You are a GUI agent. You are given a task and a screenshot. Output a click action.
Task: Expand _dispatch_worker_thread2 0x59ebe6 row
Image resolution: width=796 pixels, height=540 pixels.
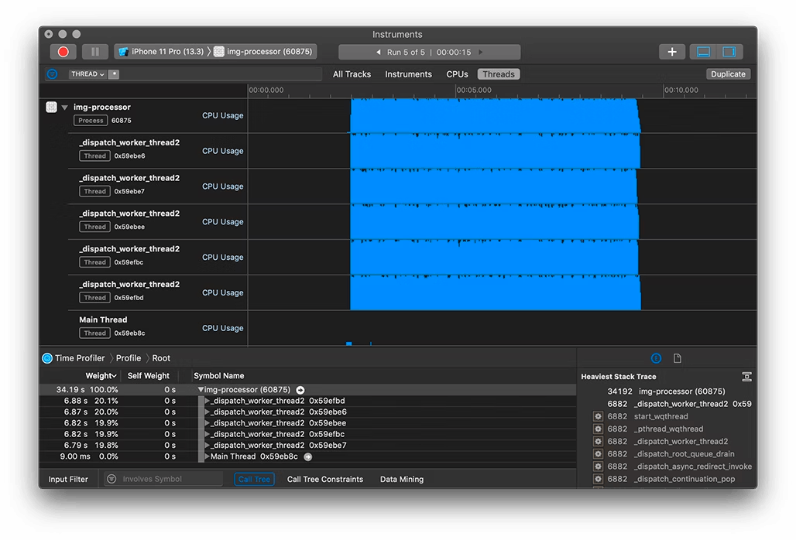coord(207,412)
